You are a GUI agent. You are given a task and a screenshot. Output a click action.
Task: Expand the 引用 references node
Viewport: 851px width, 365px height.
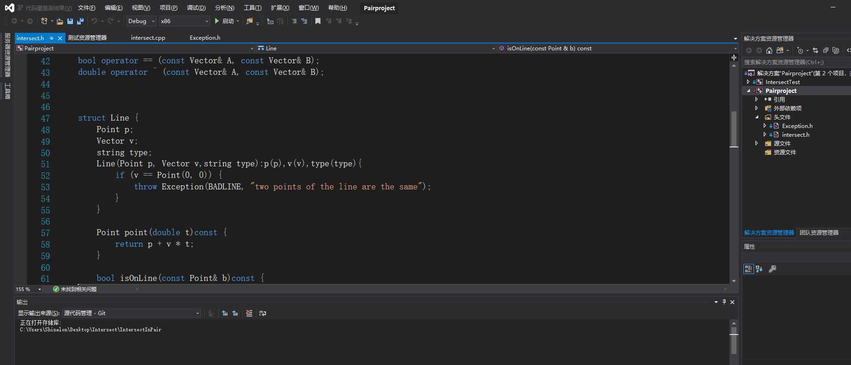pyautogui.click(x=756, y=99)
